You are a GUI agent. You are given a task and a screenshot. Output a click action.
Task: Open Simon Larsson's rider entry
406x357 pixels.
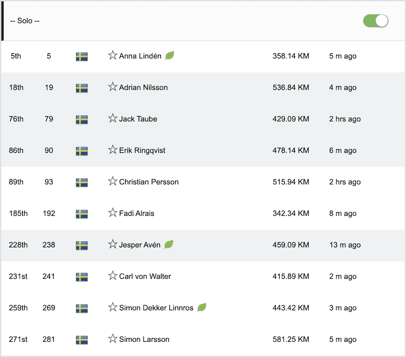click(144, 339)
